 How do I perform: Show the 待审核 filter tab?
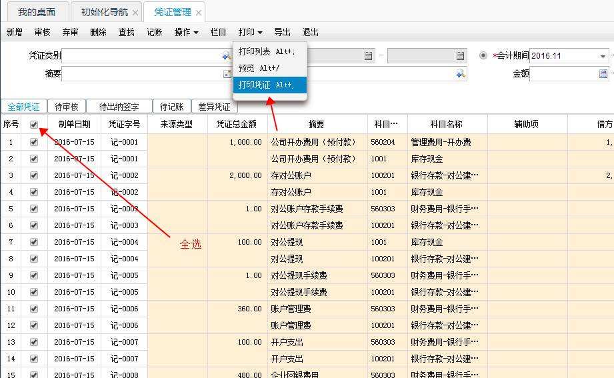[x=66, y=107]
